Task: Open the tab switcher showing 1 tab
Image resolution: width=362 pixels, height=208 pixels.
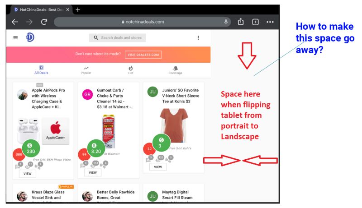Action: 255,22
